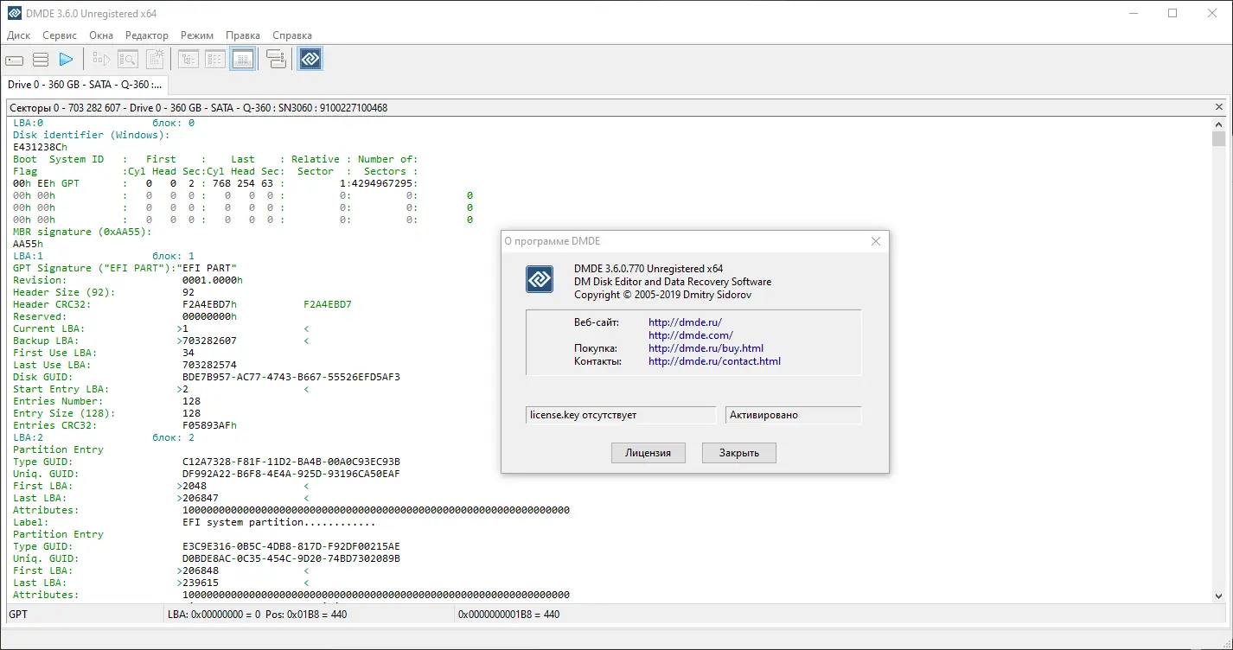Click the Last Use LBA value 703282574

click(x=209, y=365)
